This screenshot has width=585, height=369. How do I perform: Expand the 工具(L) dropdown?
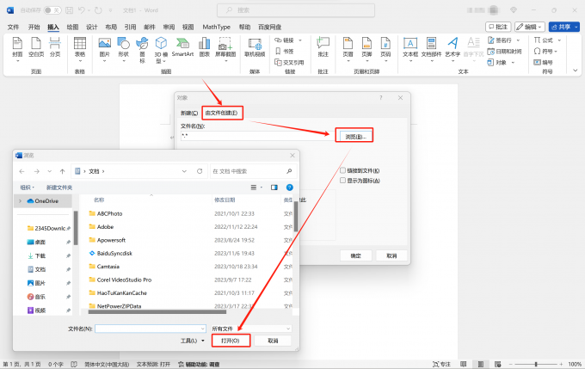pos(190,341)
